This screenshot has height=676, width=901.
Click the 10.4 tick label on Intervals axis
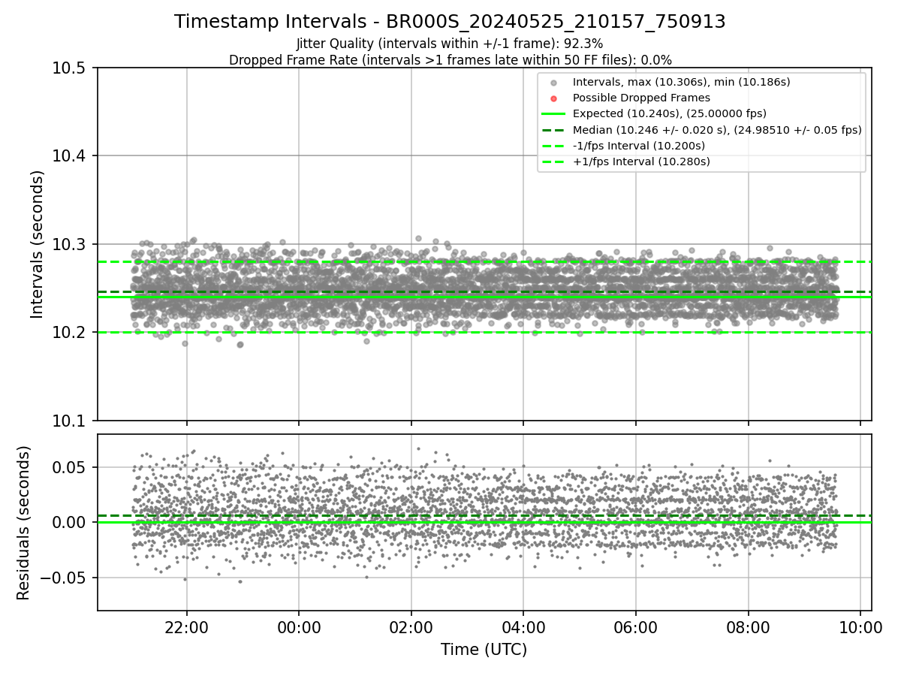click(x=70, y=156)
